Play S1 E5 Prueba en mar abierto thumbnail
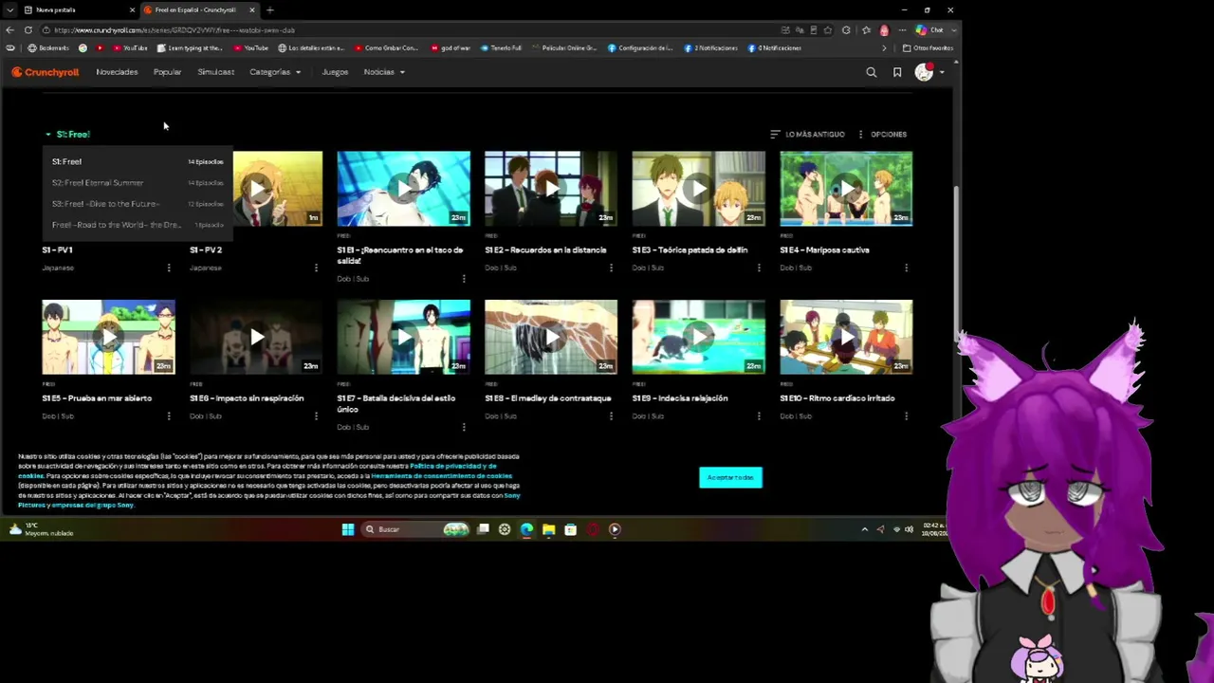This screenshot has width=1214, height=683. [x=108, y=337]
